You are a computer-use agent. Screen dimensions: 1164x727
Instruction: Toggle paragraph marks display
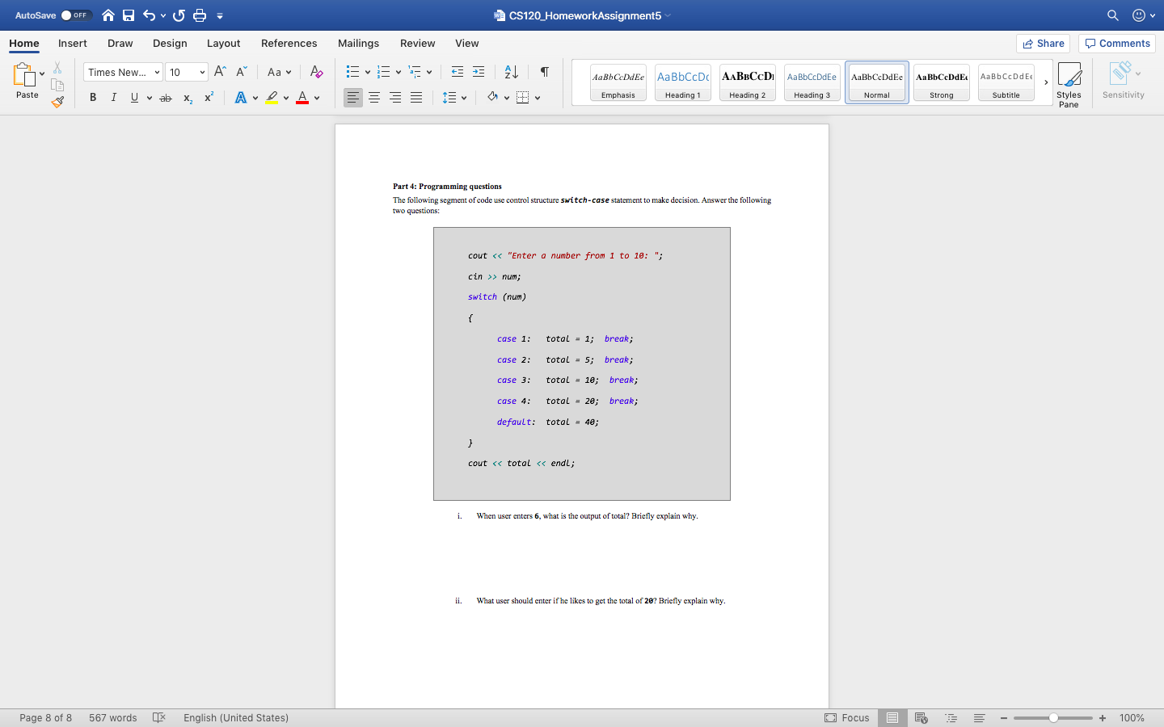tap(544, 72)
